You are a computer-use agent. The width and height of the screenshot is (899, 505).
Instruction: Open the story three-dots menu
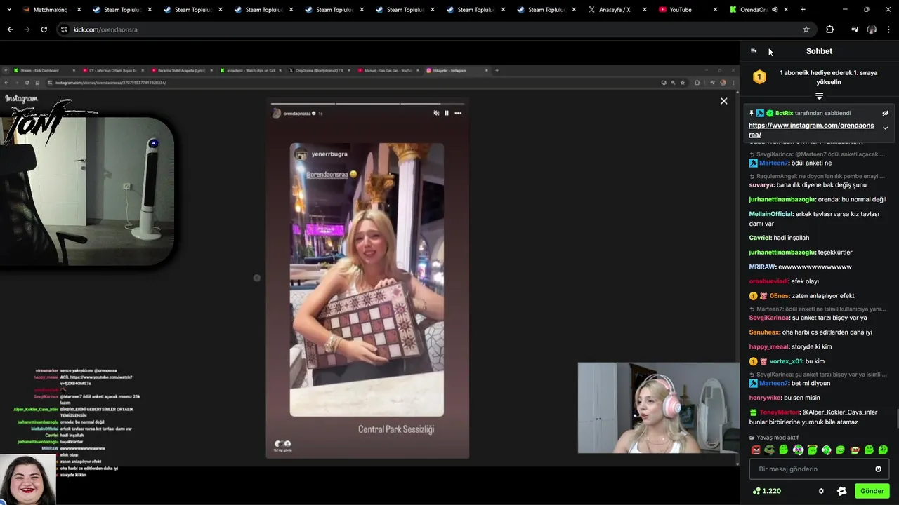[458, 113]
